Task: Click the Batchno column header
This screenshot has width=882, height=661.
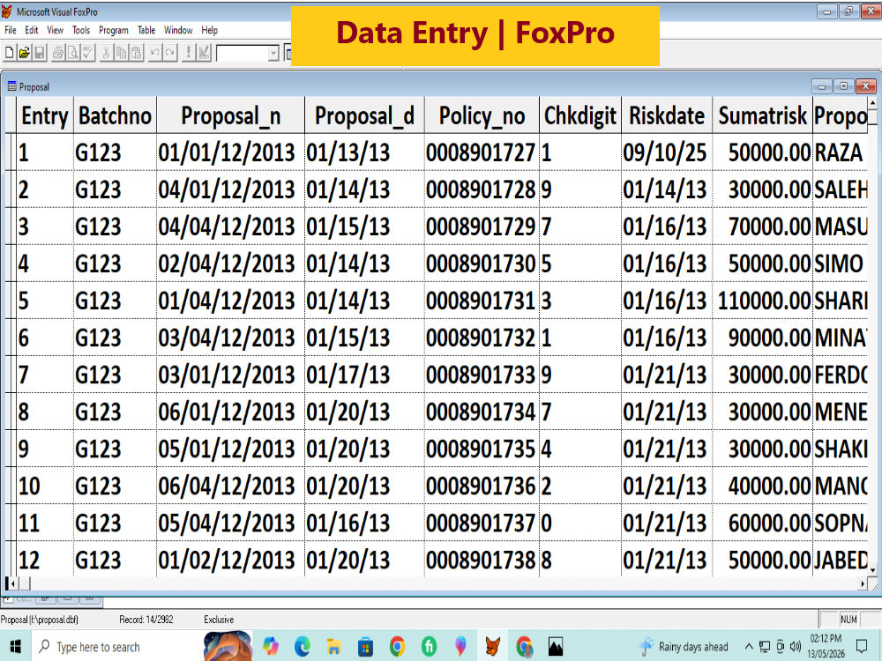Action: pos(115,115)
